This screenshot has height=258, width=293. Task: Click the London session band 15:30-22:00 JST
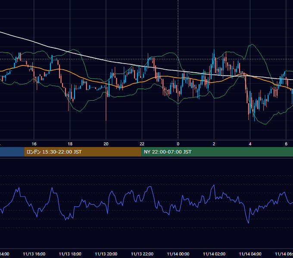coord(83,152)
